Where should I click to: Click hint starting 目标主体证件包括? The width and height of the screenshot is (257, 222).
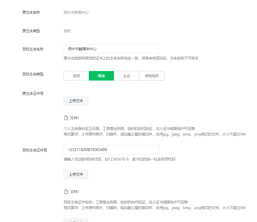coord(126,202)
